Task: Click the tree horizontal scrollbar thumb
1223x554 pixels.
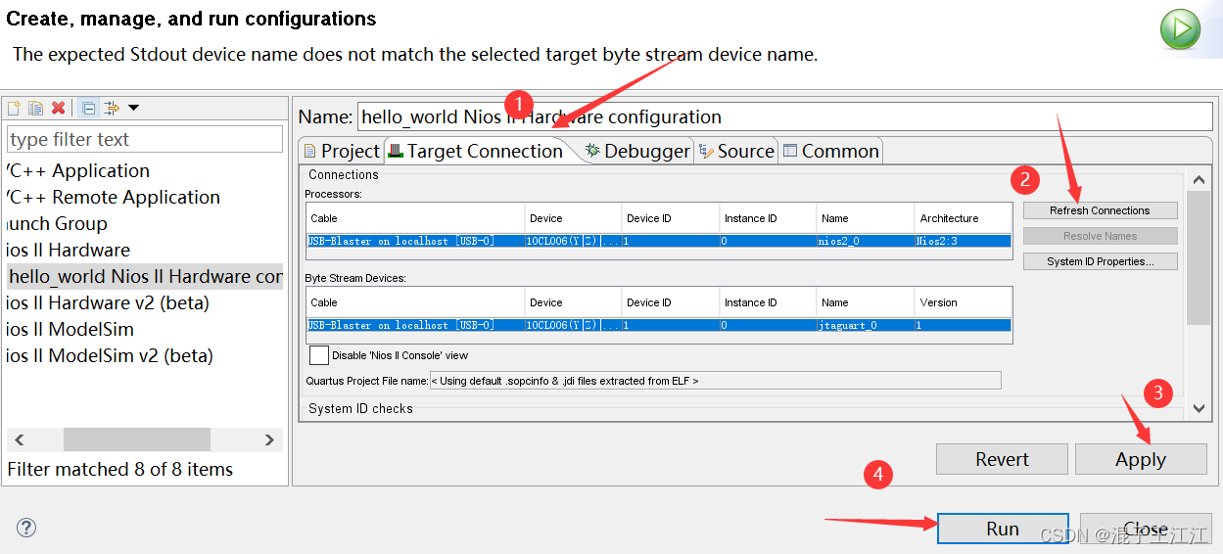Action: tap(137, 440)
